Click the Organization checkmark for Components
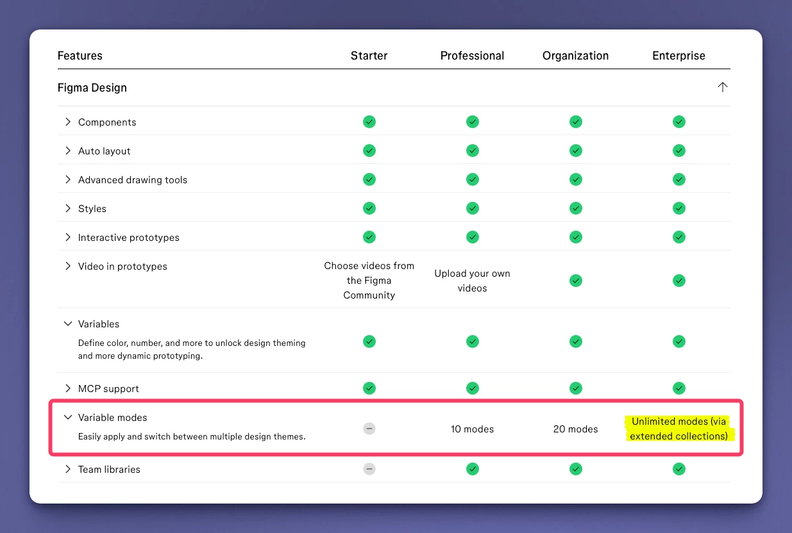The image size is (792, 533). [576, 122]
